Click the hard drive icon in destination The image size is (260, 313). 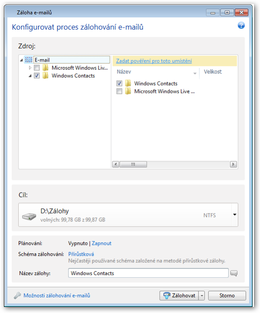pos(29,216)
